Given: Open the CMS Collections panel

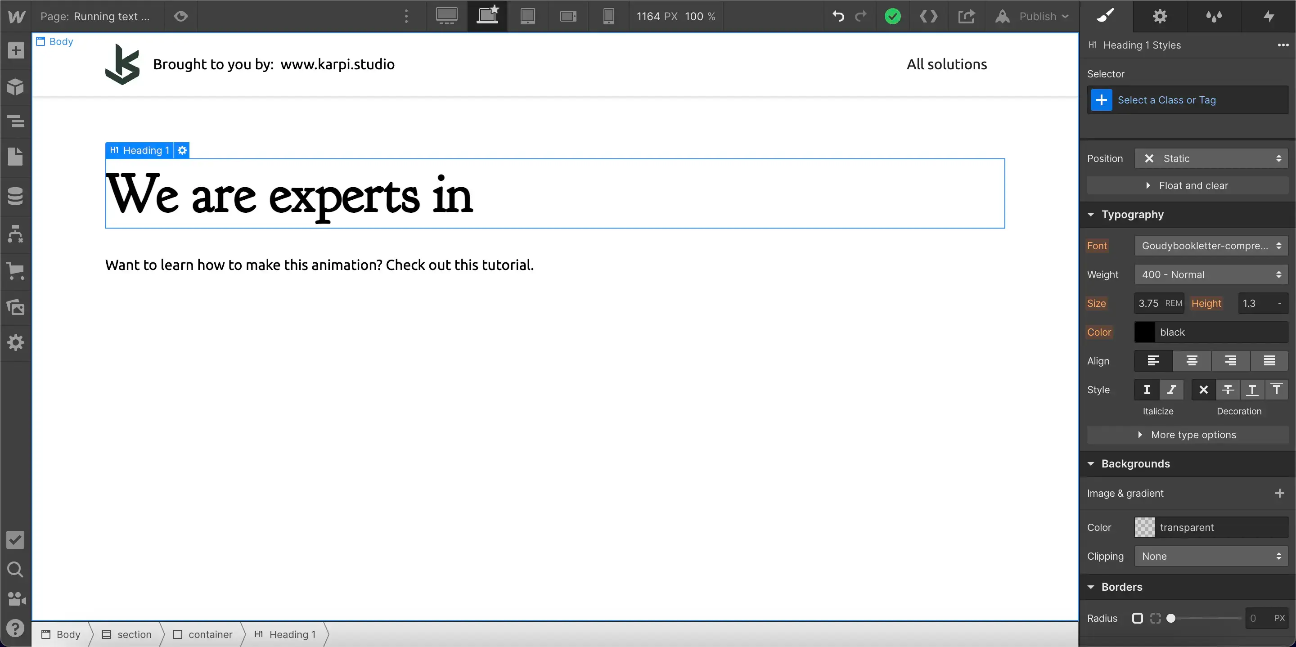Looking at the screenshot, I should tap(15, 196).
